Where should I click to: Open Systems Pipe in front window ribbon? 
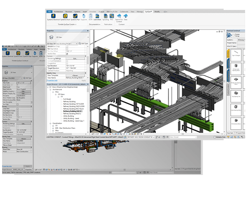tap(75, 17)
